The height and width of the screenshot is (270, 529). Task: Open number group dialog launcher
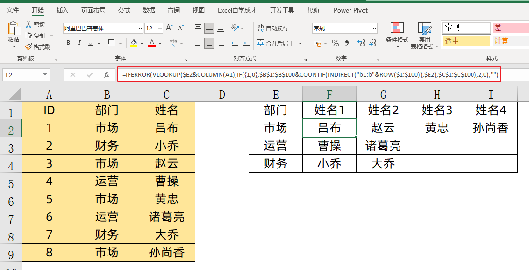(x=379, y=59)
